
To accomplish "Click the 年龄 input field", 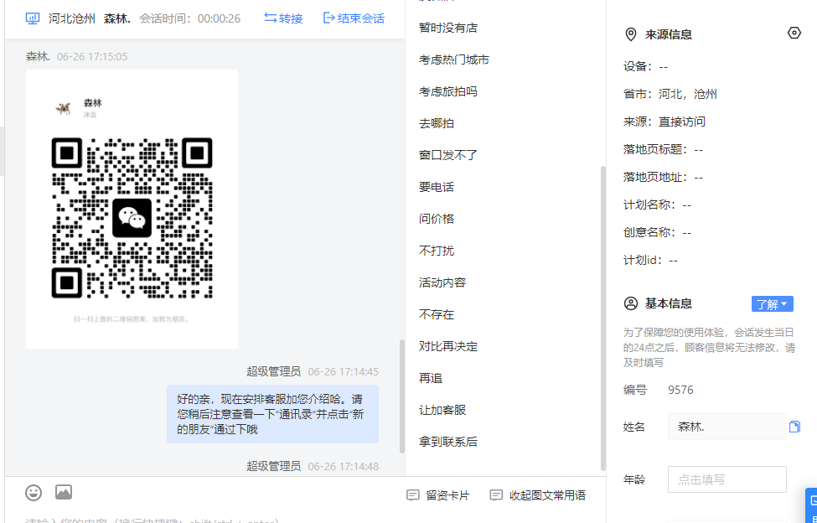I will (x=727, y=479).
